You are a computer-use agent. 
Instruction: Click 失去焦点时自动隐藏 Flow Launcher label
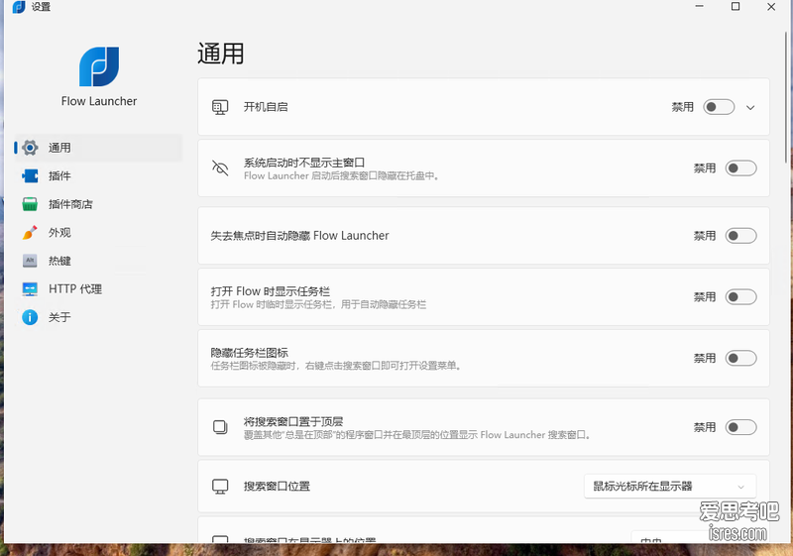[x=300, y=236]
